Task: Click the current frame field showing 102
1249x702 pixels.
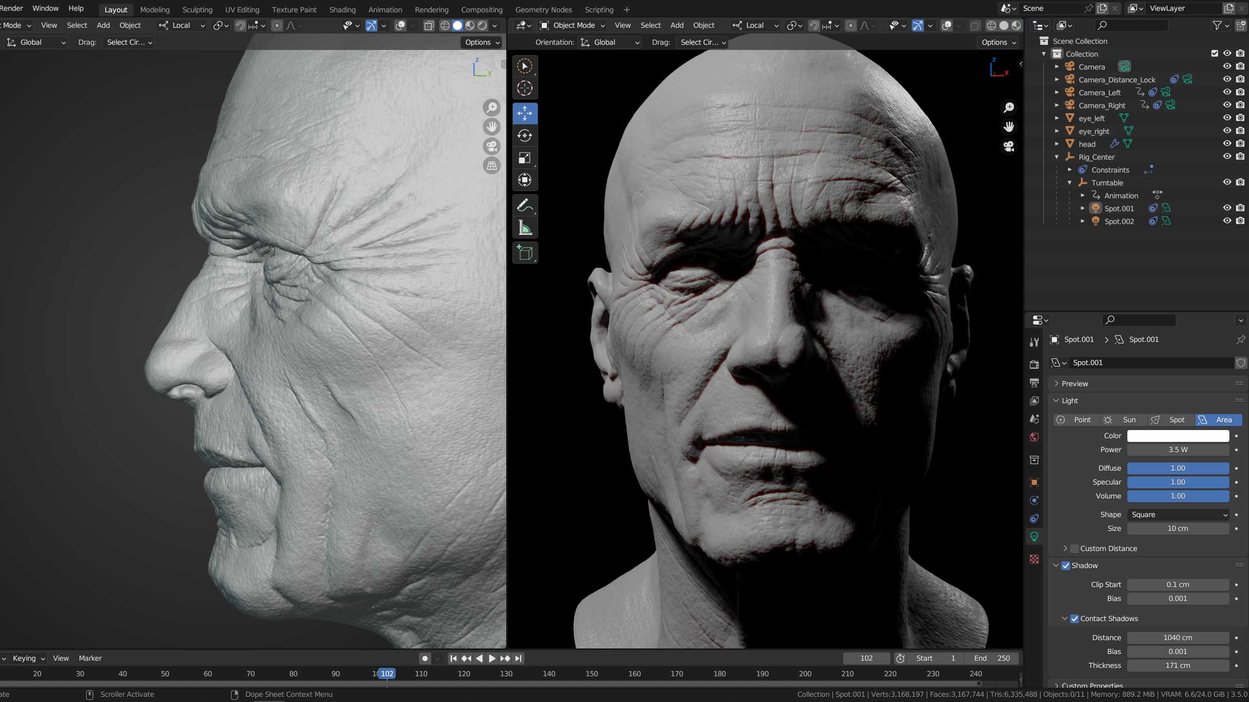Action: click(x=866, y=658)
